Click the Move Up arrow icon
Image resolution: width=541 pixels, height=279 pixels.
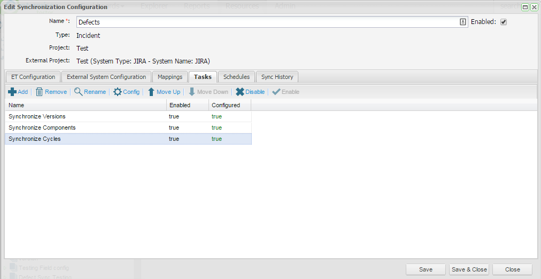tap(151, 92)
